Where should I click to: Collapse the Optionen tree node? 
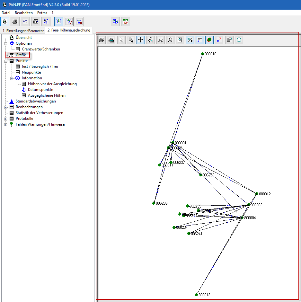pyautogui.click(x=5, y=43)
